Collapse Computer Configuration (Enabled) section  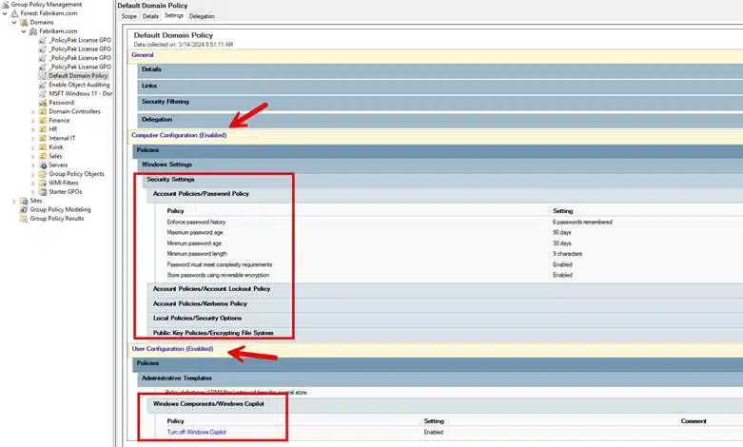pyautogui.click(x=179, y=135)
